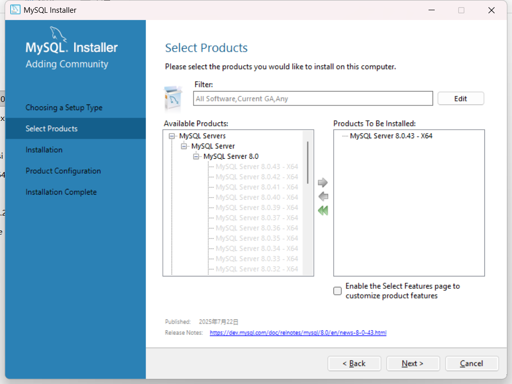Cancel the installer with Cancel button

tap(472, 364)
